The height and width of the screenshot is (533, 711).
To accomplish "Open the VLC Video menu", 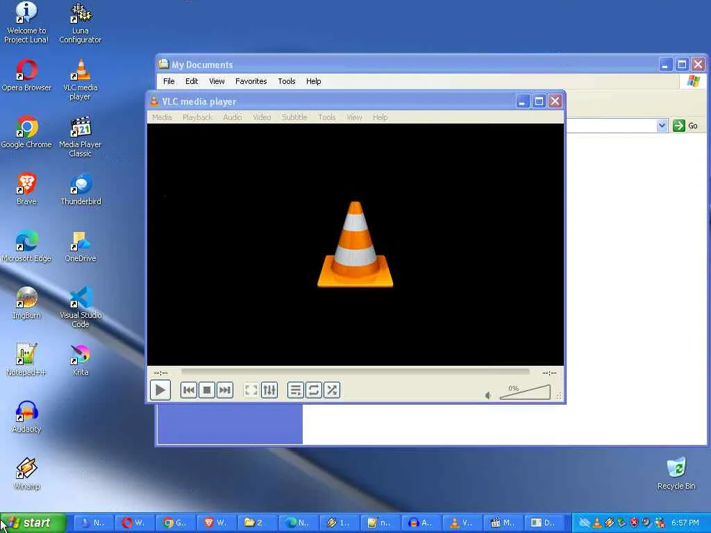I will pyautogui.click(x=262, y=117).
